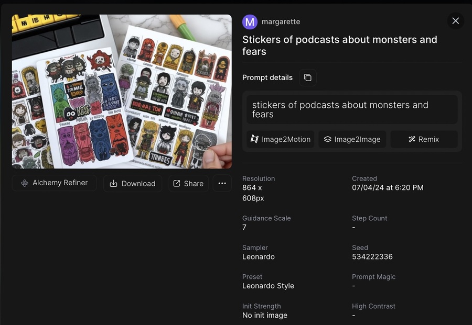Share the generated image
This screenshot has height=325, width=472.
[x=188, y=184]
